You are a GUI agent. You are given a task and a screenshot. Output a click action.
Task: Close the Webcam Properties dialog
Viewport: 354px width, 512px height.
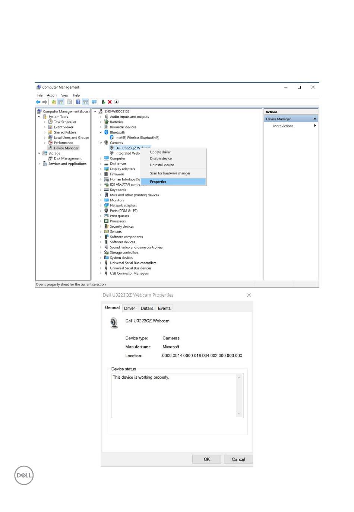[249, 295]
